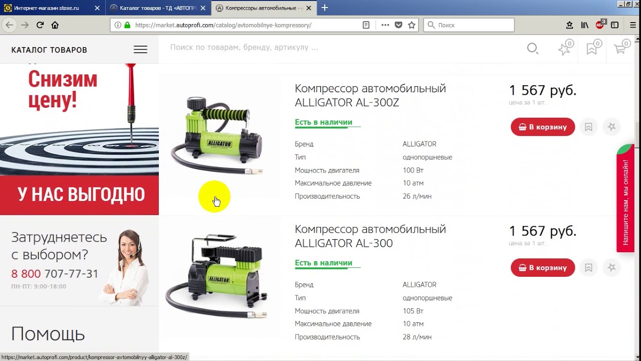The height and width of the screenshot is (361, 641).
Task: Bookmark the ALLIGATOR AL-300Z product
Action: coord(588,127)
